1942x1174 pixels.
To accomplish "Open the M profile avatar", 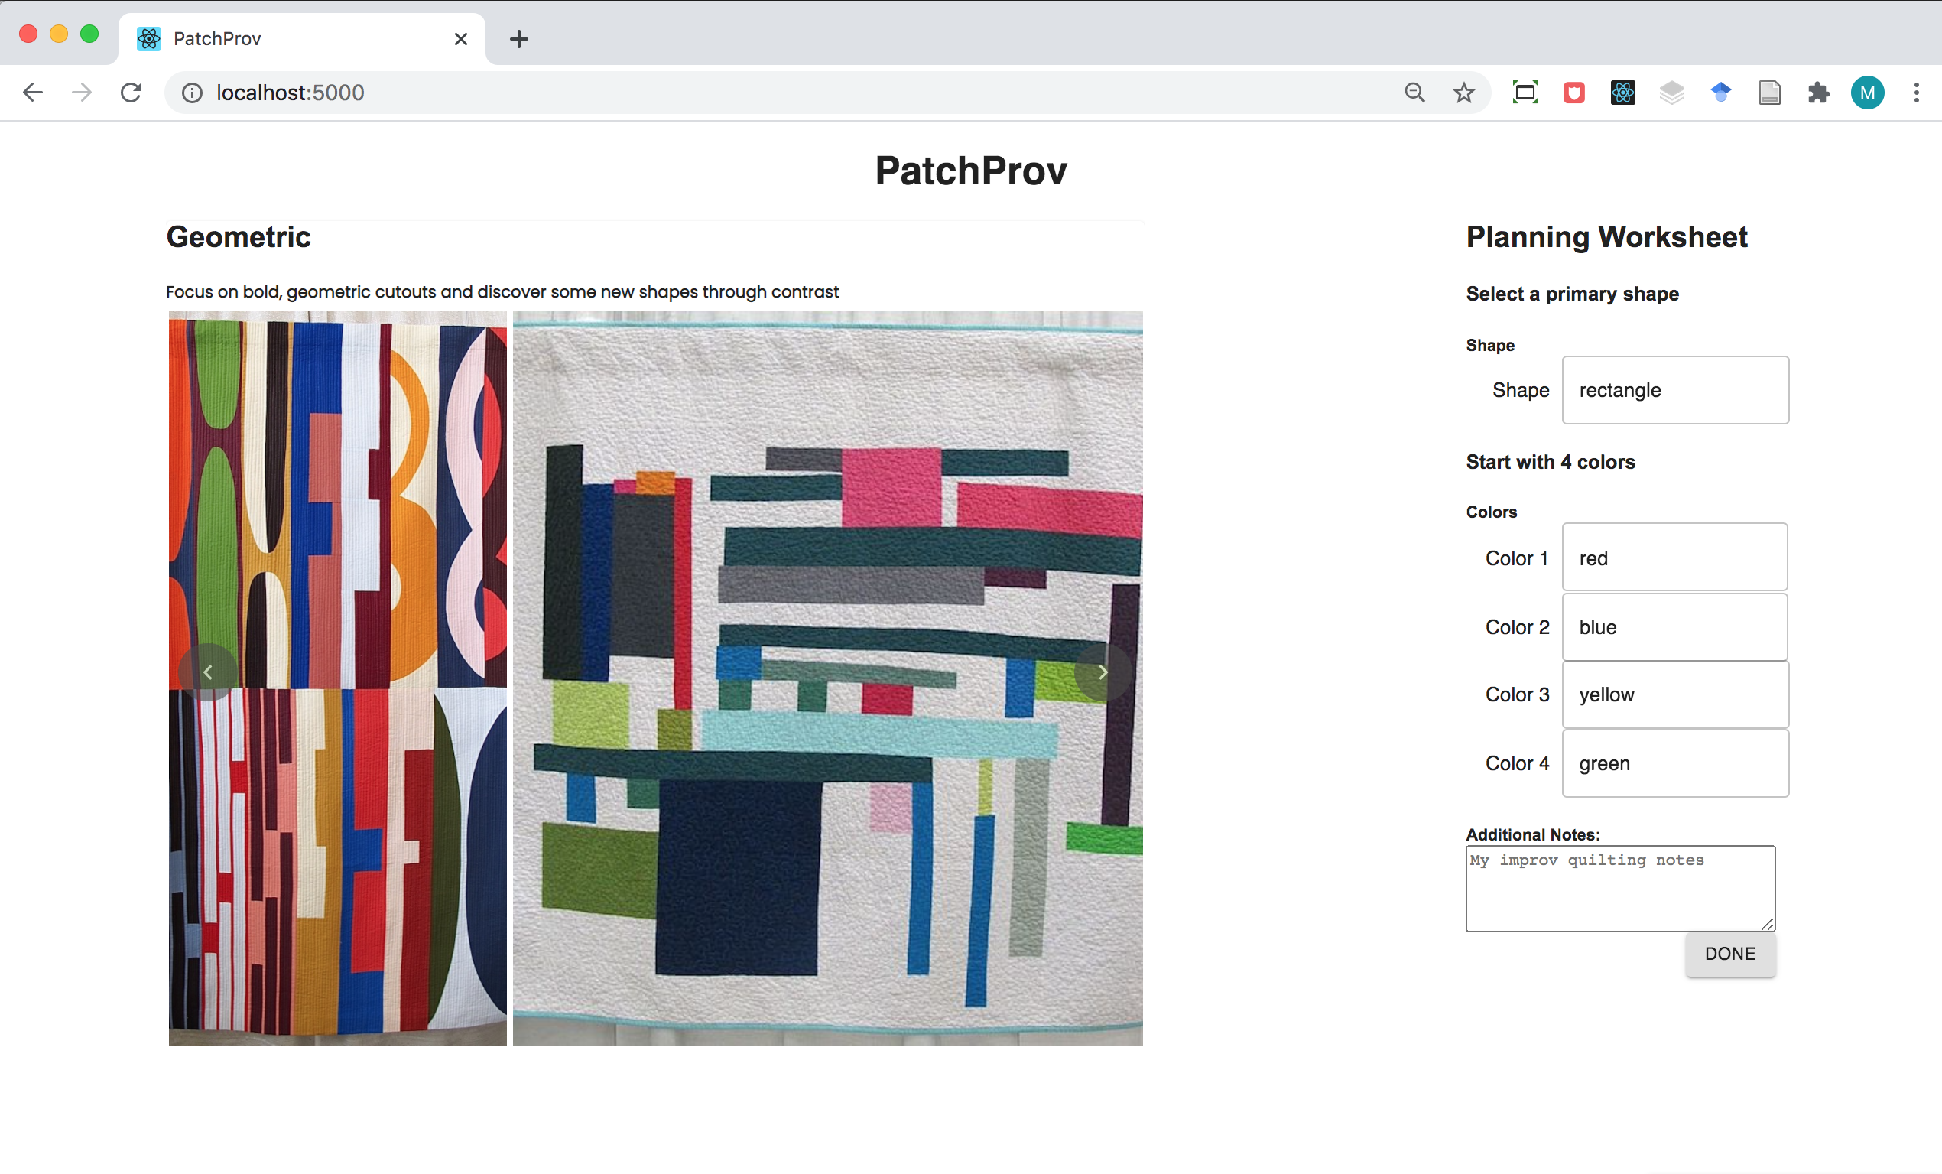I will coord(1867,93).
